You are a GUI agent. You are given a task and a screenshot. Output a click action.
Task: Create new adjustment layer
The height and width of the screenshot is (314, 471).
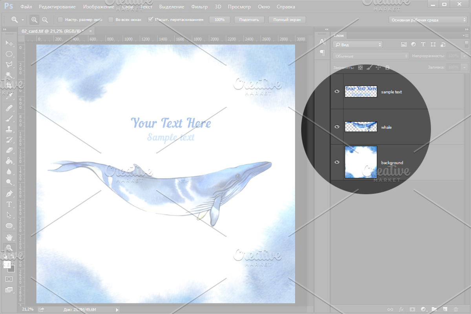423,309
